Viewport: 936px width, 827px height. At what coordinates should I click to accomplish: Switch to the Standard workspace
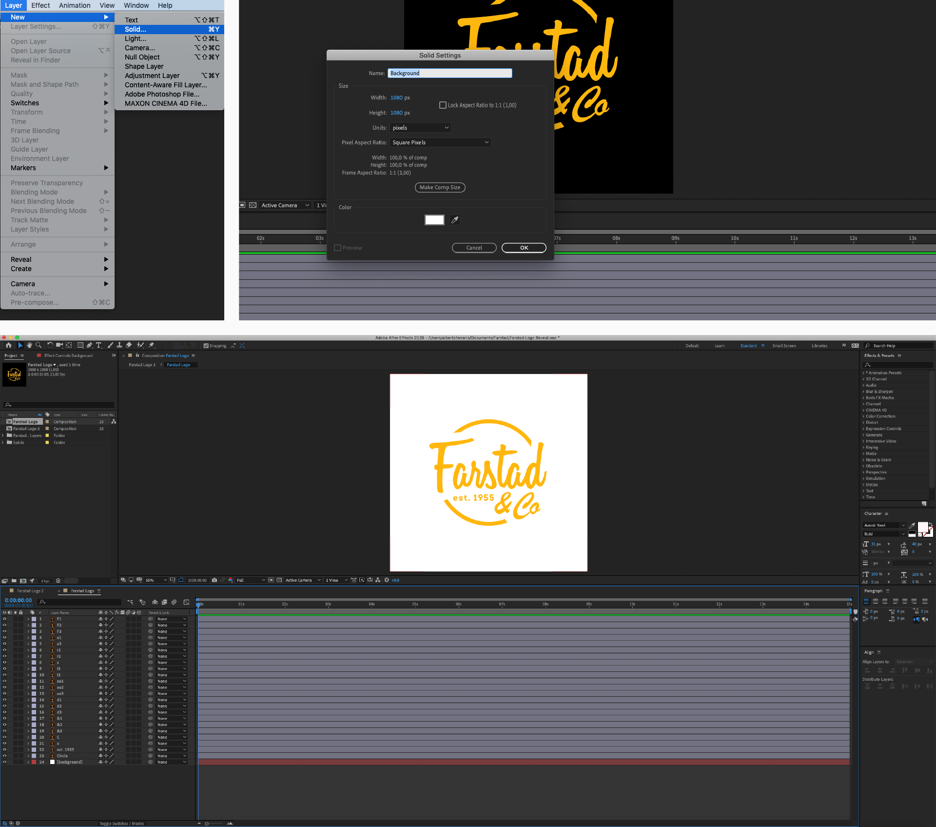748,346
